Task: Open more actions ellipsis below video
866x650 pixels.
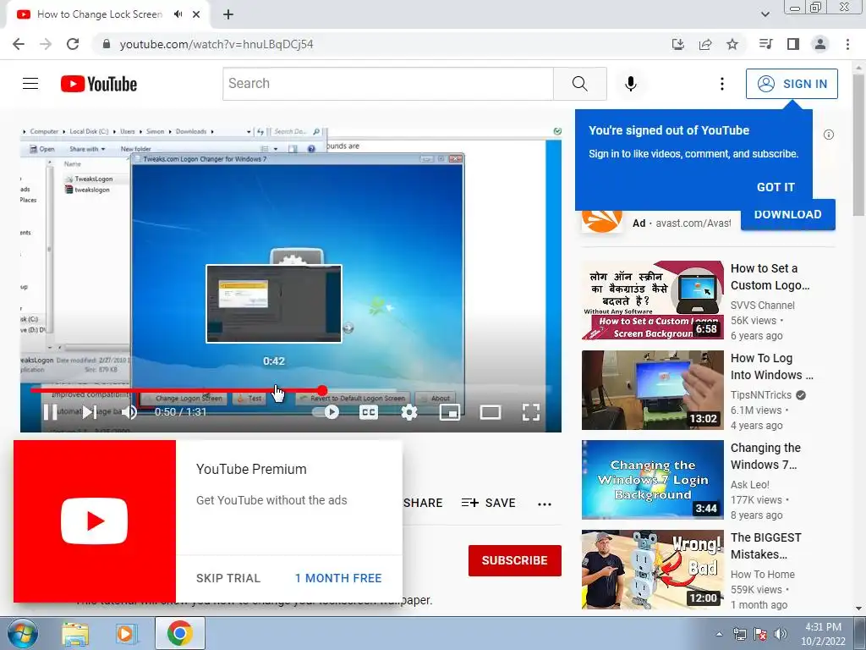Action: pyautogui.click(x=545, y=504)
